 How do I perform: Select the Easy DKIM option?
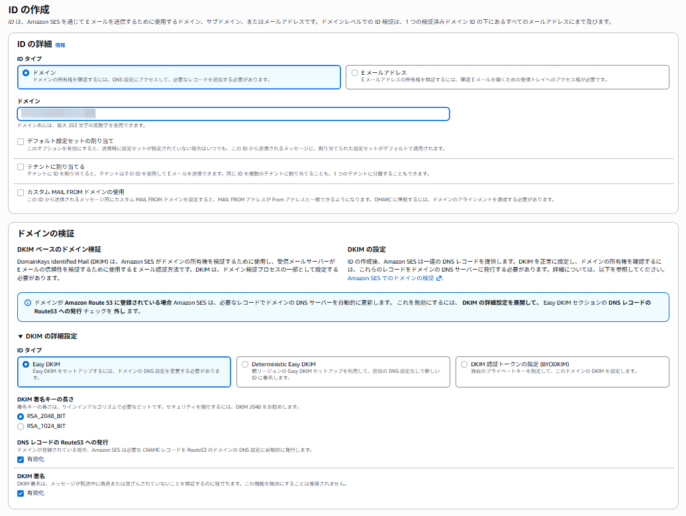tap(26, 364)
